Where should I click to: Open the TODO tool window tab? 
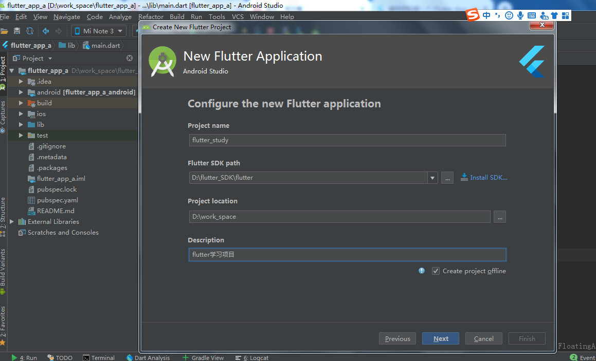pyautogui.click(x=60, y=357)
